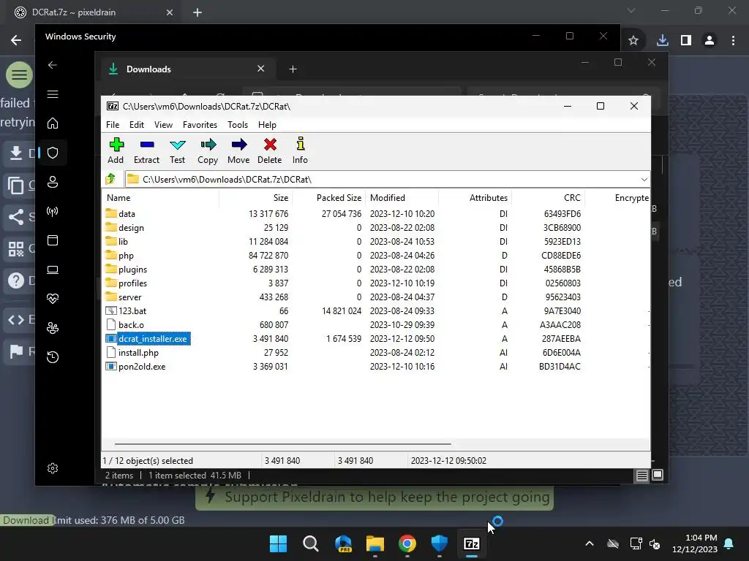Sort by the Attributes column header
Screen dimensions: 749x561
point(475,197)
